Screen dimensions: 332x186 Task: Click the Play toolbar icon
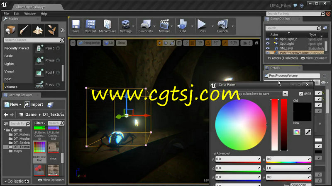[203, 26]
